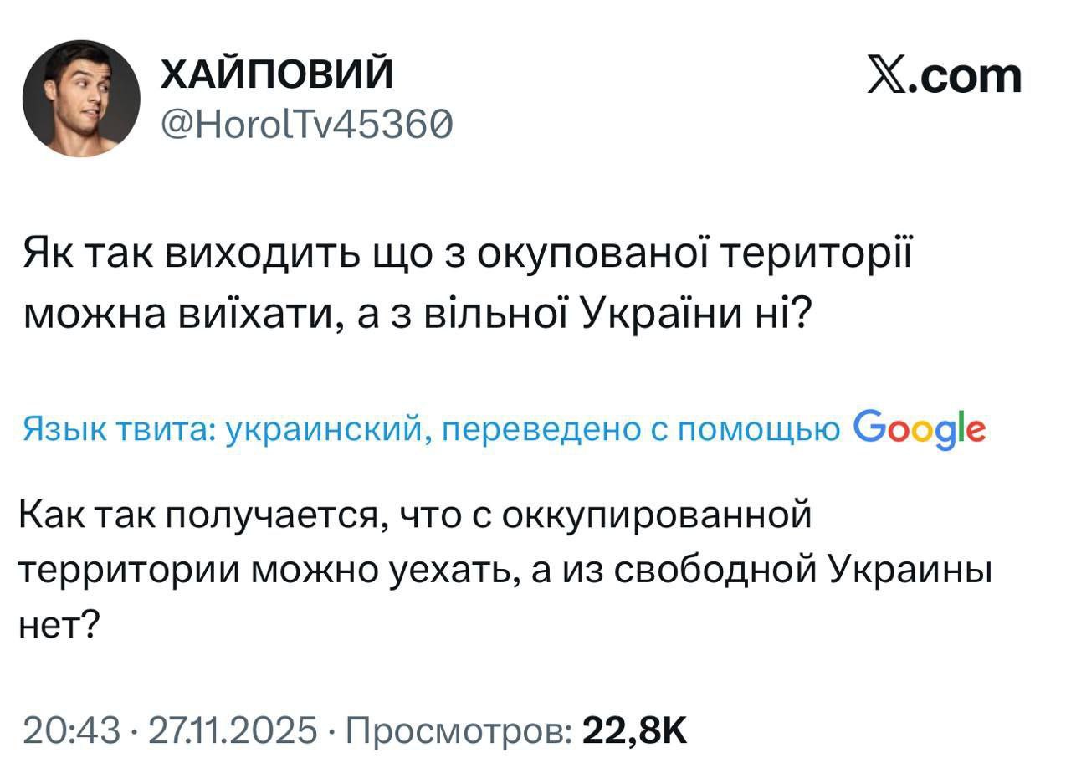Open the 20:43 timestamp link

coord(74,730)
